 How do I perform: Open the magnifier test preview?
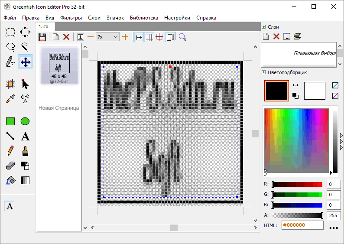coord(182,37)
